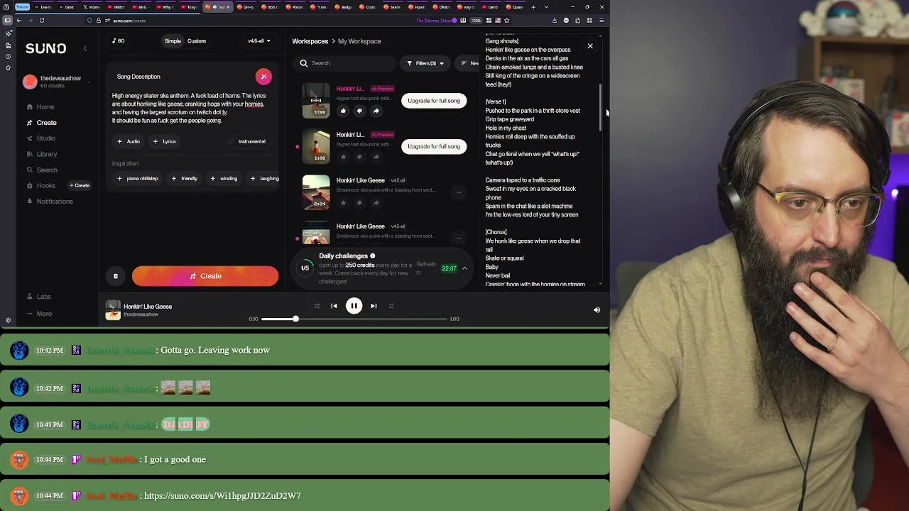Click the trash icon beside Create
Image resolution: width=909 pixels, height=511 pixels.
click(x=115, y=276)
